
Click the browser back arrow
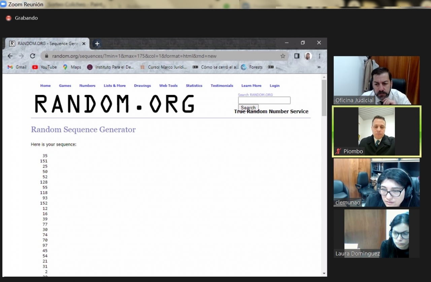pyautogui.click(x=10, y=56)
